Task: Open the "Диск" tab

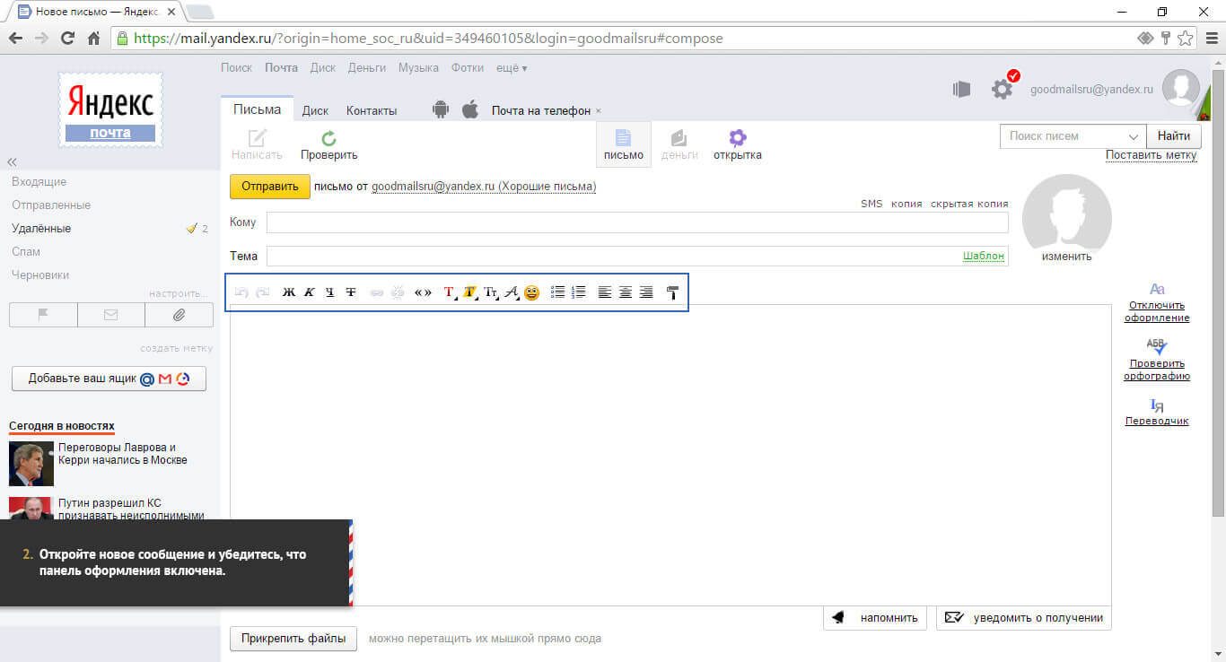Action: 315,110
